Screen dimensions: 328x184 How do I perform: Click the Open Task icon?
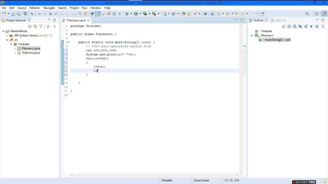click(x=189, y=14)
